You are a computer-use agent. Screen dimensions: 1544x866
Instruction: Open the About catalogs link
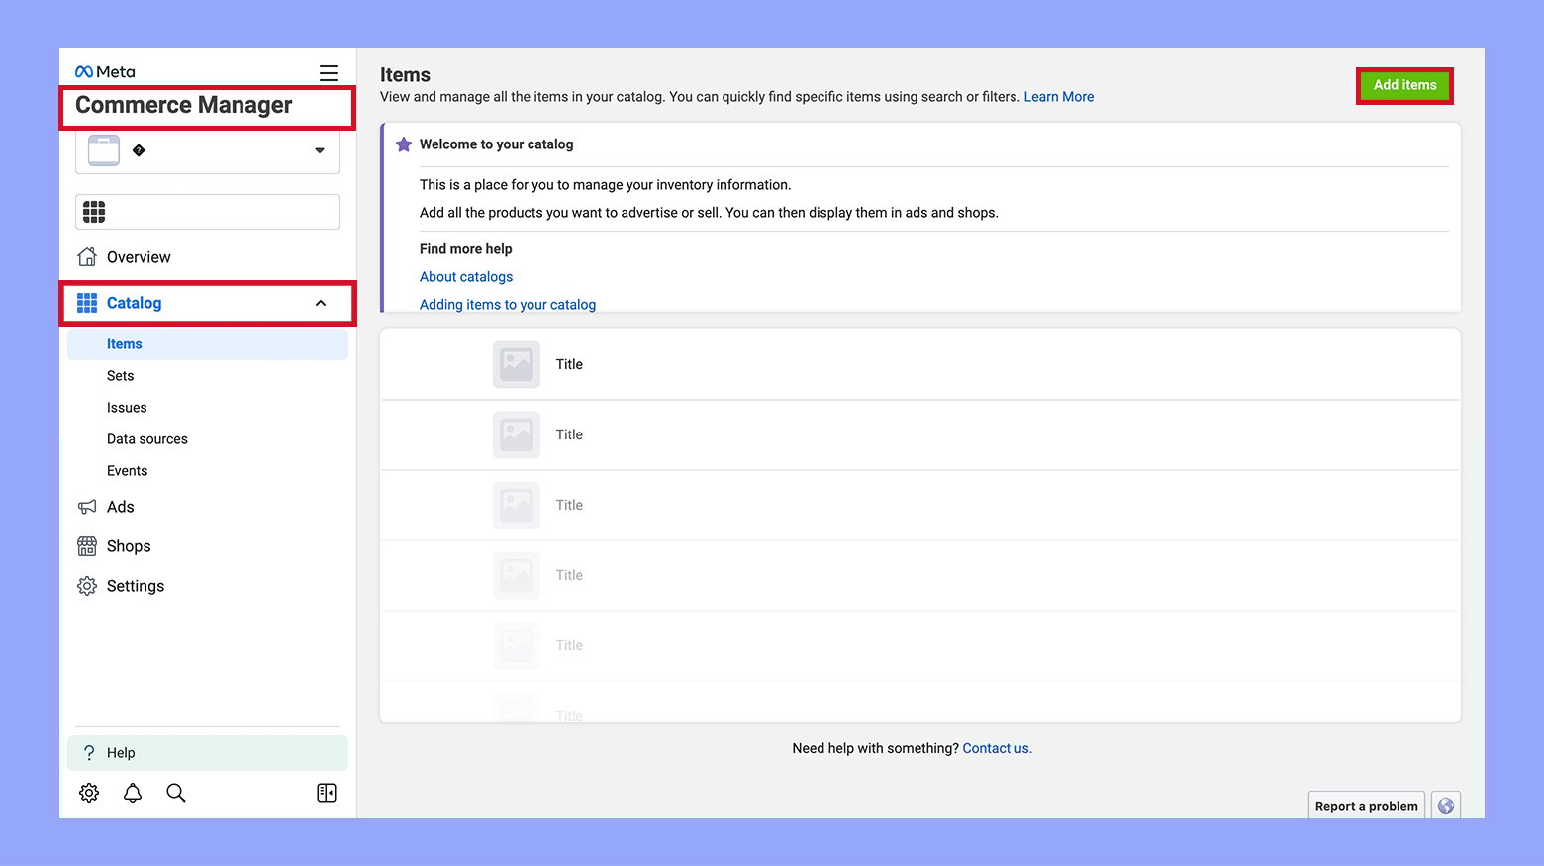coord(465,276)
